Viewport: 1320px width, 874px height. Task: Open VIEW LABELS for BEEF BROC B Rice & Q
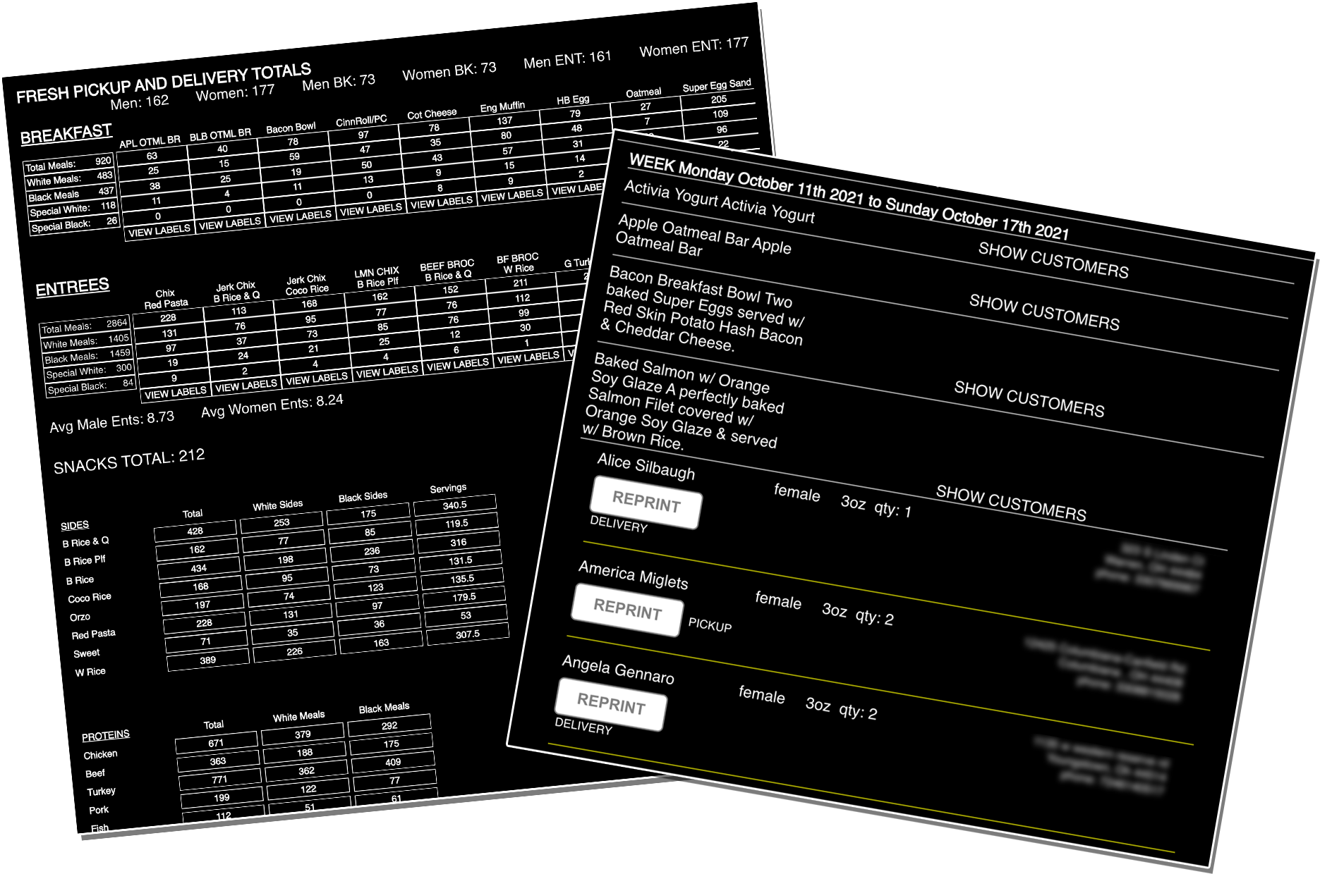coord(457,364)
